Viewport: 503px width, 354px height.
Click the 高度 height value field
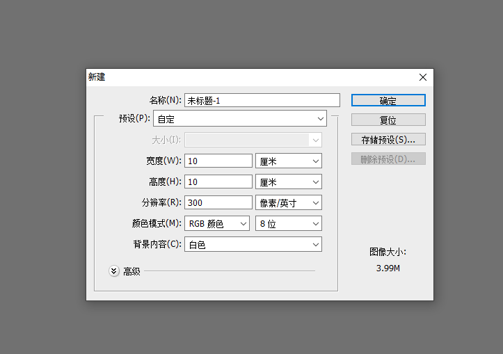[x=218, y=182]
